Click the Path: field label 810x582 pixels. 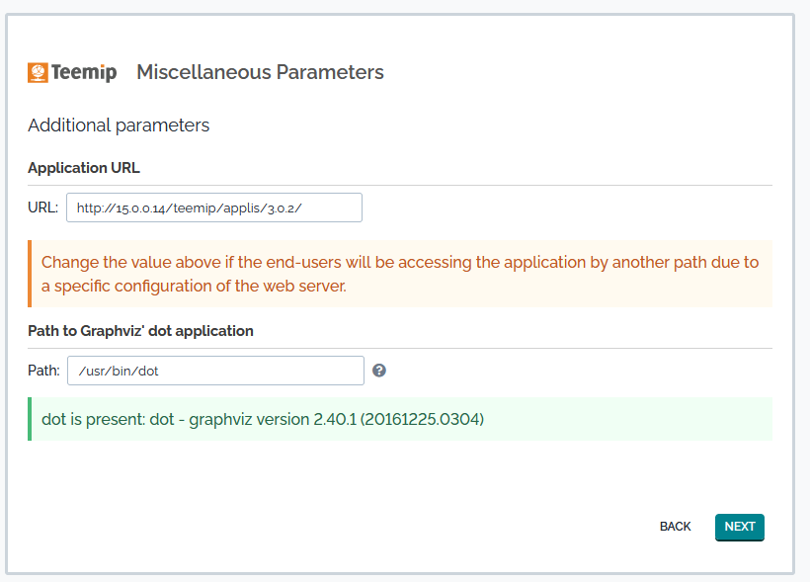(x=44, y=371)
